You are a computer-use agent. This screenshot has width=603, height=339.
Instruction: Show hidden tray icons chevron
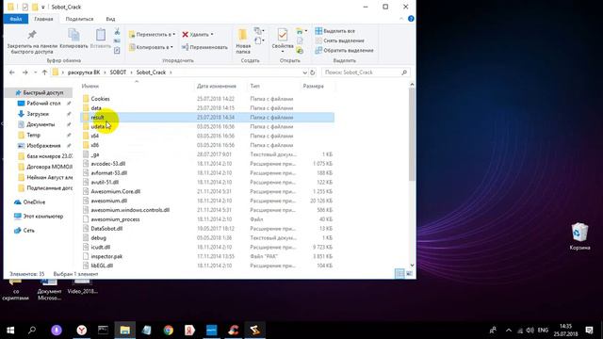coord(509,331)
